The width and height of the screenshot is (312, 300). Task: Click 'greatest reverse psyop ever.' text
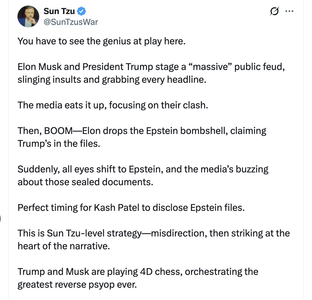[77, 284]
